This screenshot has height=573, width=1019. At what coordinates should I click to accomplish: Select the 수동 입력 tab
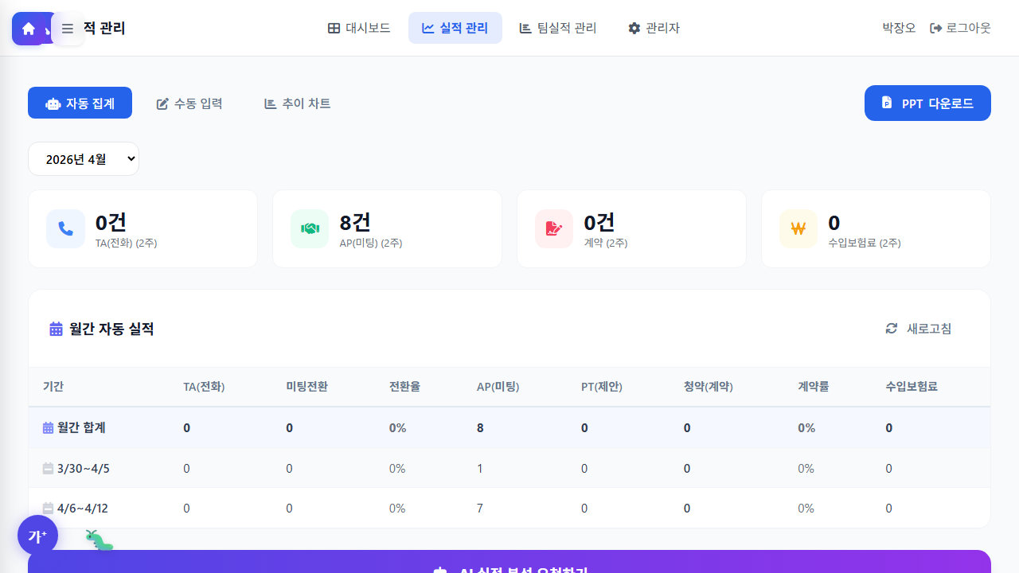[x=189, y=103]
